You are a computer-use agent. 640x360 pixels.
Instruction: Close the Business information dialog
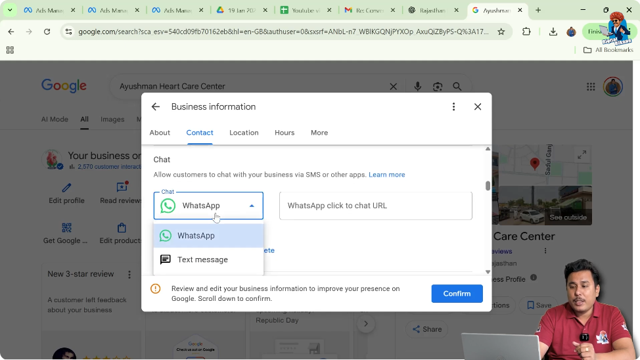pos(478,106)
